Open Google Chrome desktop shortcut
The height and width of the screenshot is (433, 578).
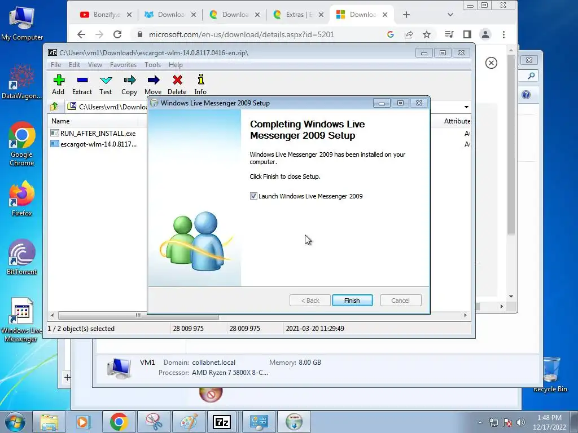click(x=22, y=144)
